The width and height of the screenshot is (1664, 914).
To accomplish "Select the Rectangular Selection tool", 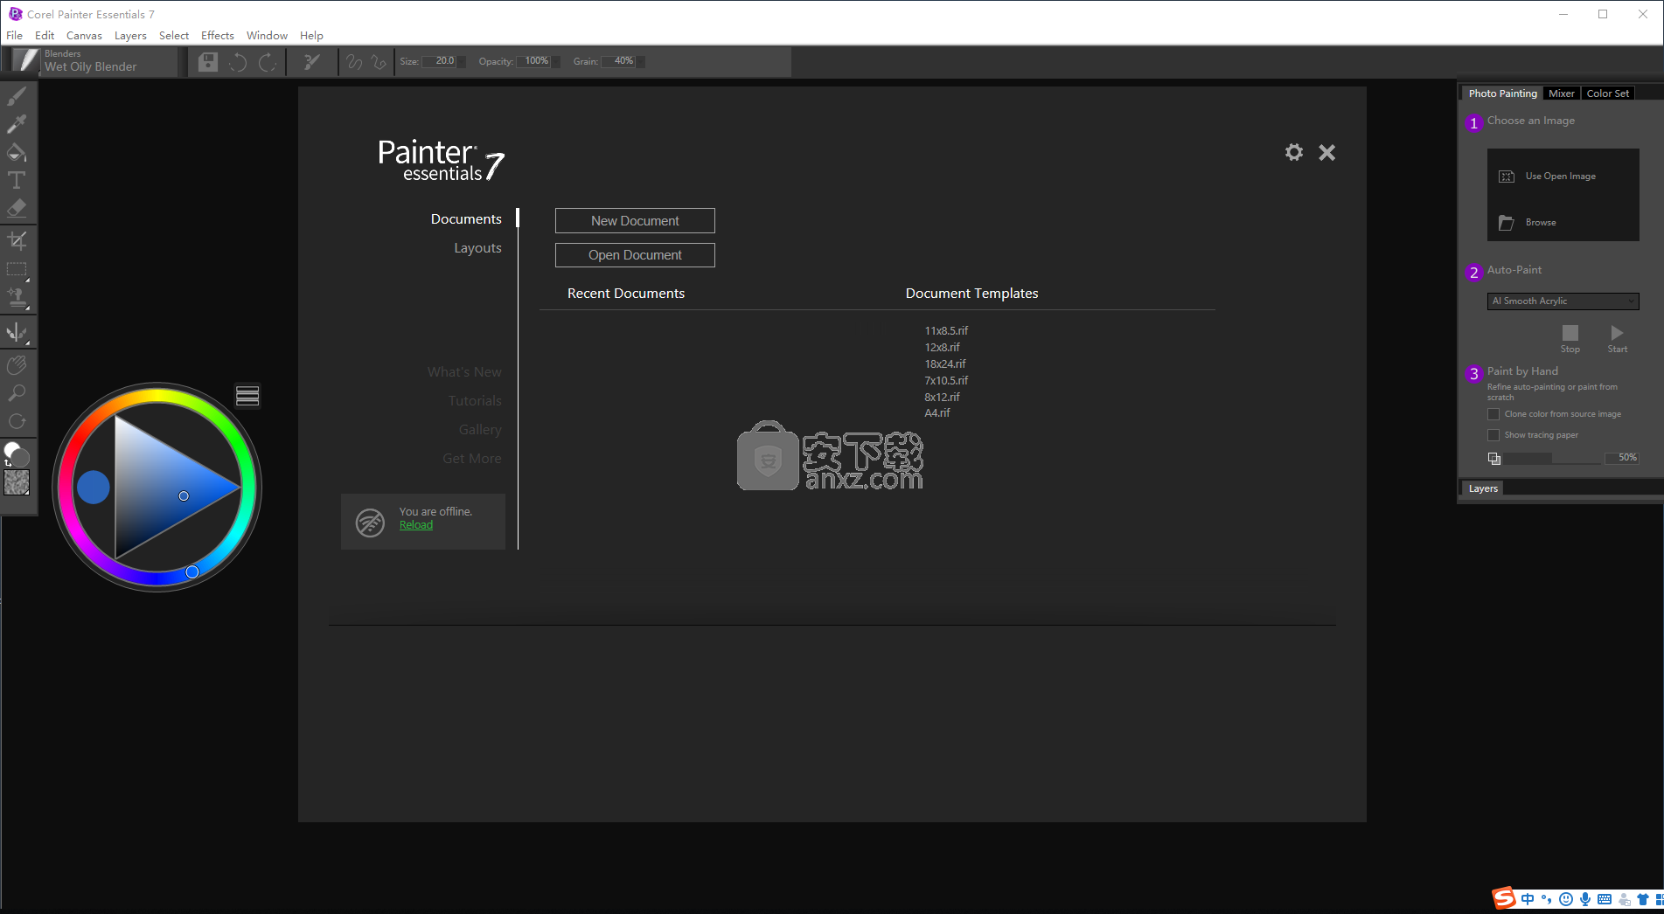I will click(x=17, y=269).
